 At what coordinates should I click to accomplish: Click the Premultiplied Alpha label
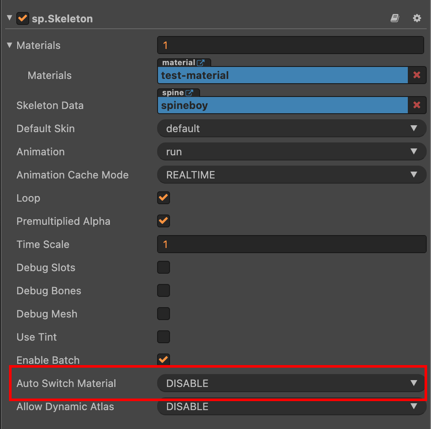(x=64, y=221)
